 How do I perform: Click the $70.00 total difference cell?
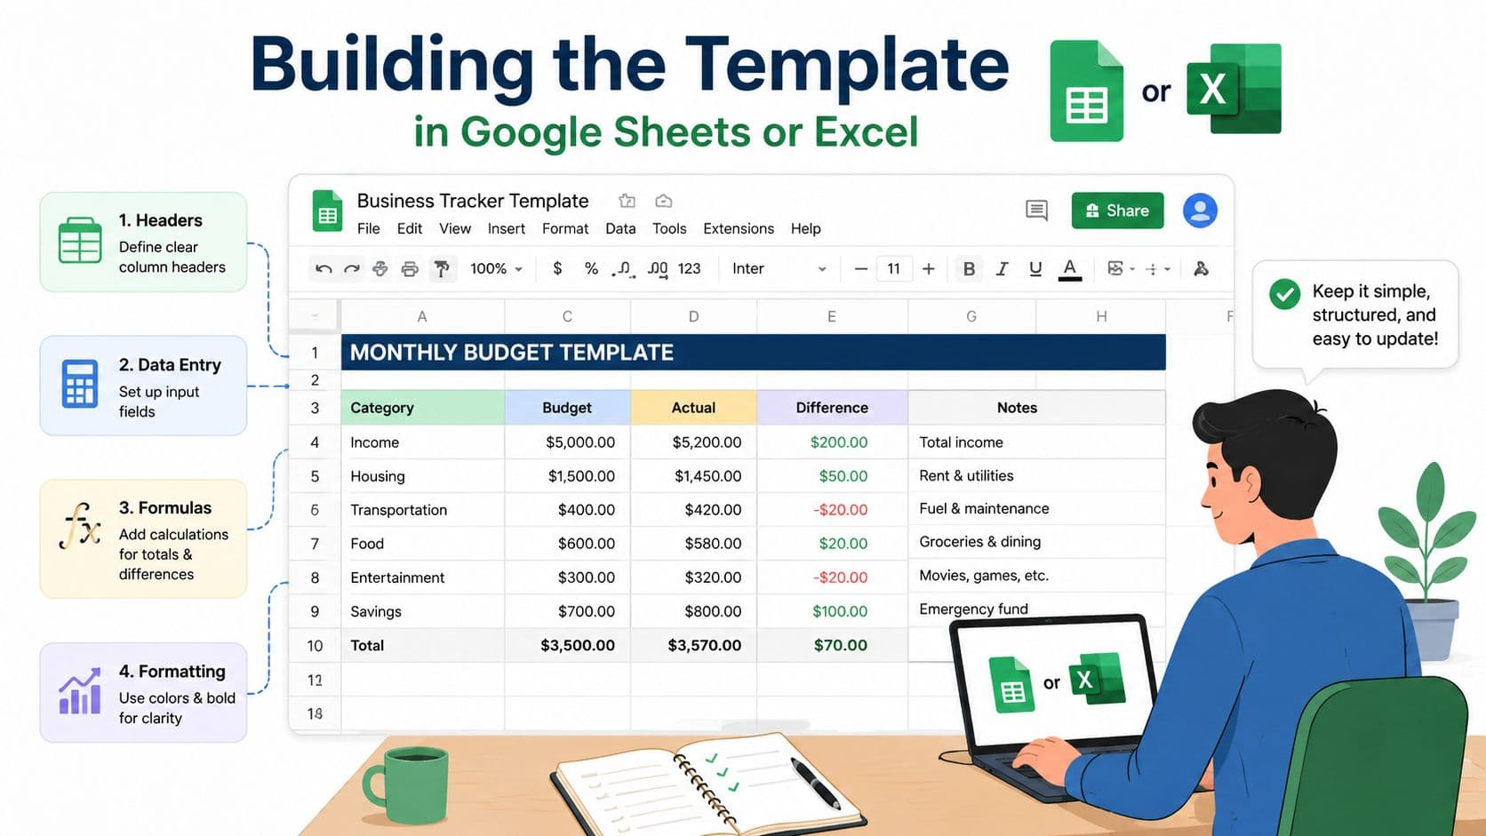832,646
